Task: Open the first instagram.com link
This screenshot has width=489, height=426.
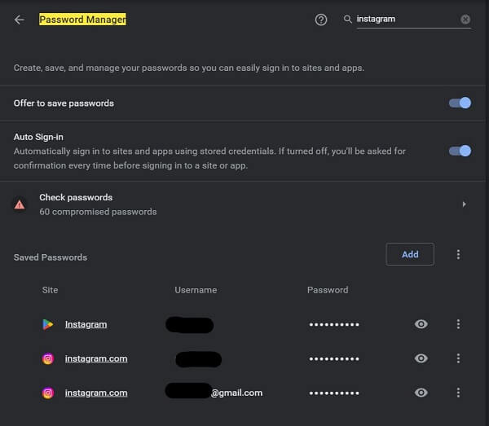Action: (96, 358)
